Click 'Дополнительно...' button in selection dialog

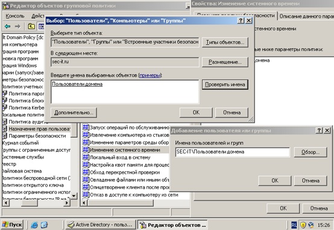[x=74, y=113]
